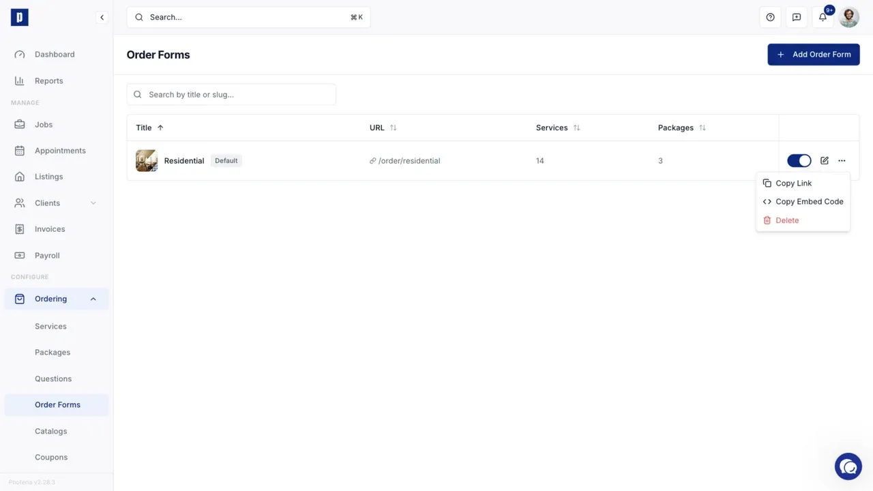
Task: Toggle the Residential form active switch
Action: (799, 161)
